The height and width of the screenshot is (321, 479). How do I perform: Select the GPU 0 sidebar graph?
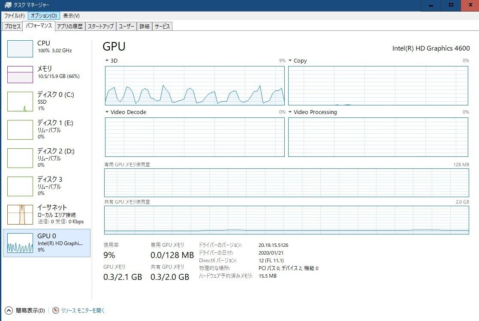(20, 243)
